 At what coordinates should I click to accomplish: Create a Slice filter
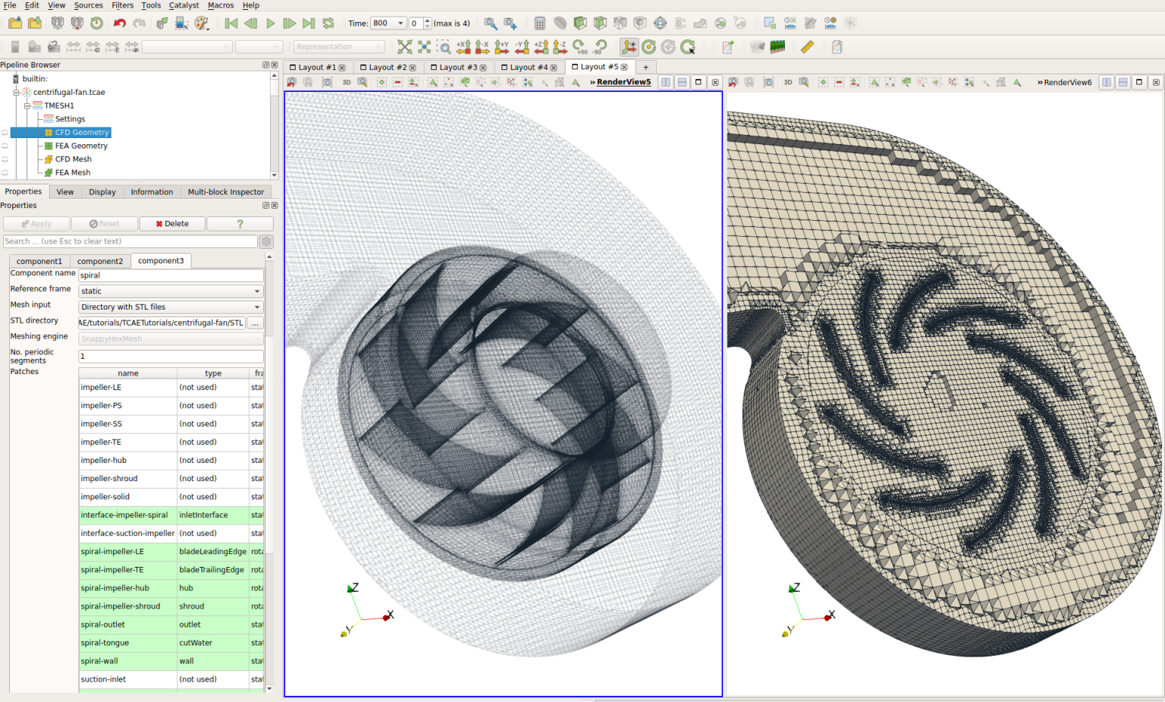(x=601, y=23)
